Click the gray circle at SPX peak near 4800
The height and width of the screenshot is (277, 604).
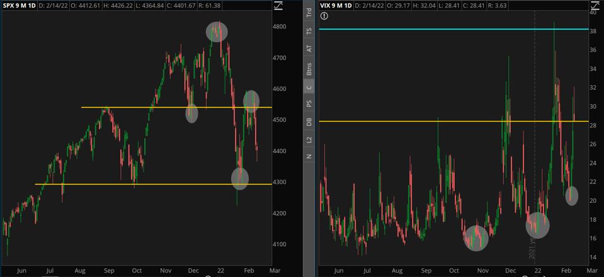pyautogui.click(x=217, y=31)
